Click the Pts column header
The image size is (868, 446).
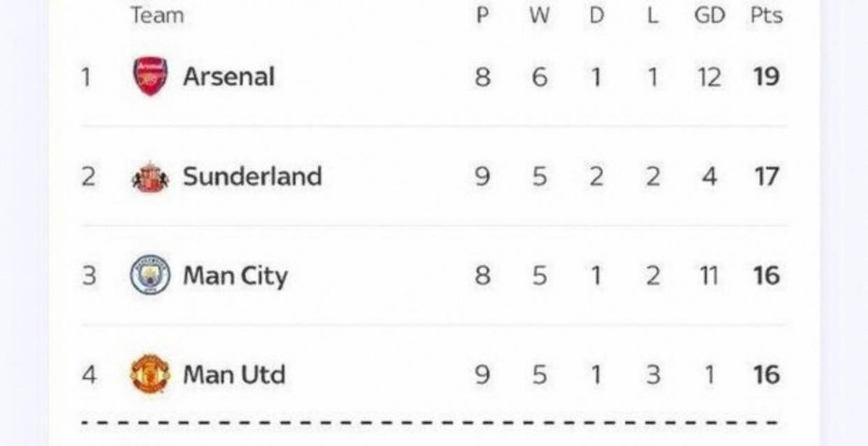tap(766, 15)
